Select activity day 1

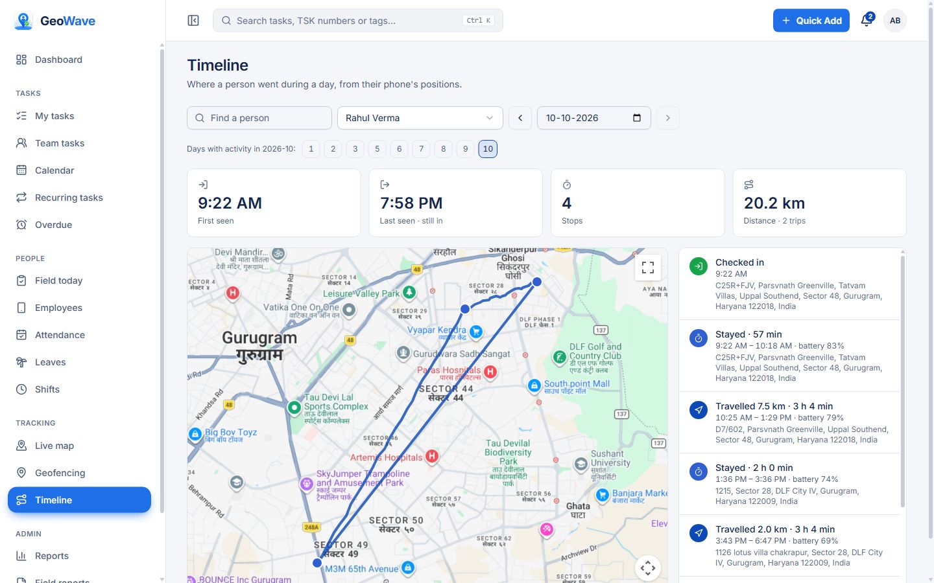click(311, 149)
